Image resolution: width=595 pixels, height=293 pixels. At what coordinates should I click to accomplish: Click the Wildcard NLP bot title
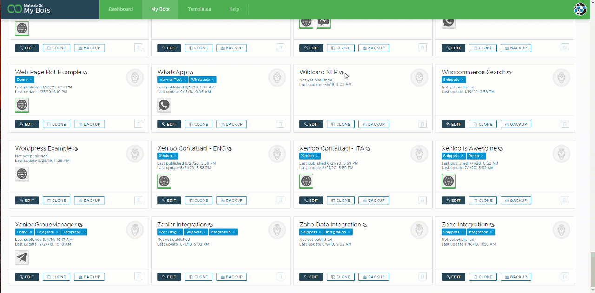pos(318,72)
